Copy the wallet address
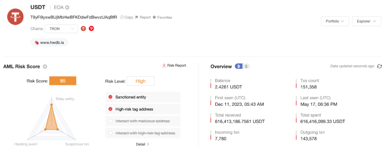The image size is (384, 150). click(127, 17)
